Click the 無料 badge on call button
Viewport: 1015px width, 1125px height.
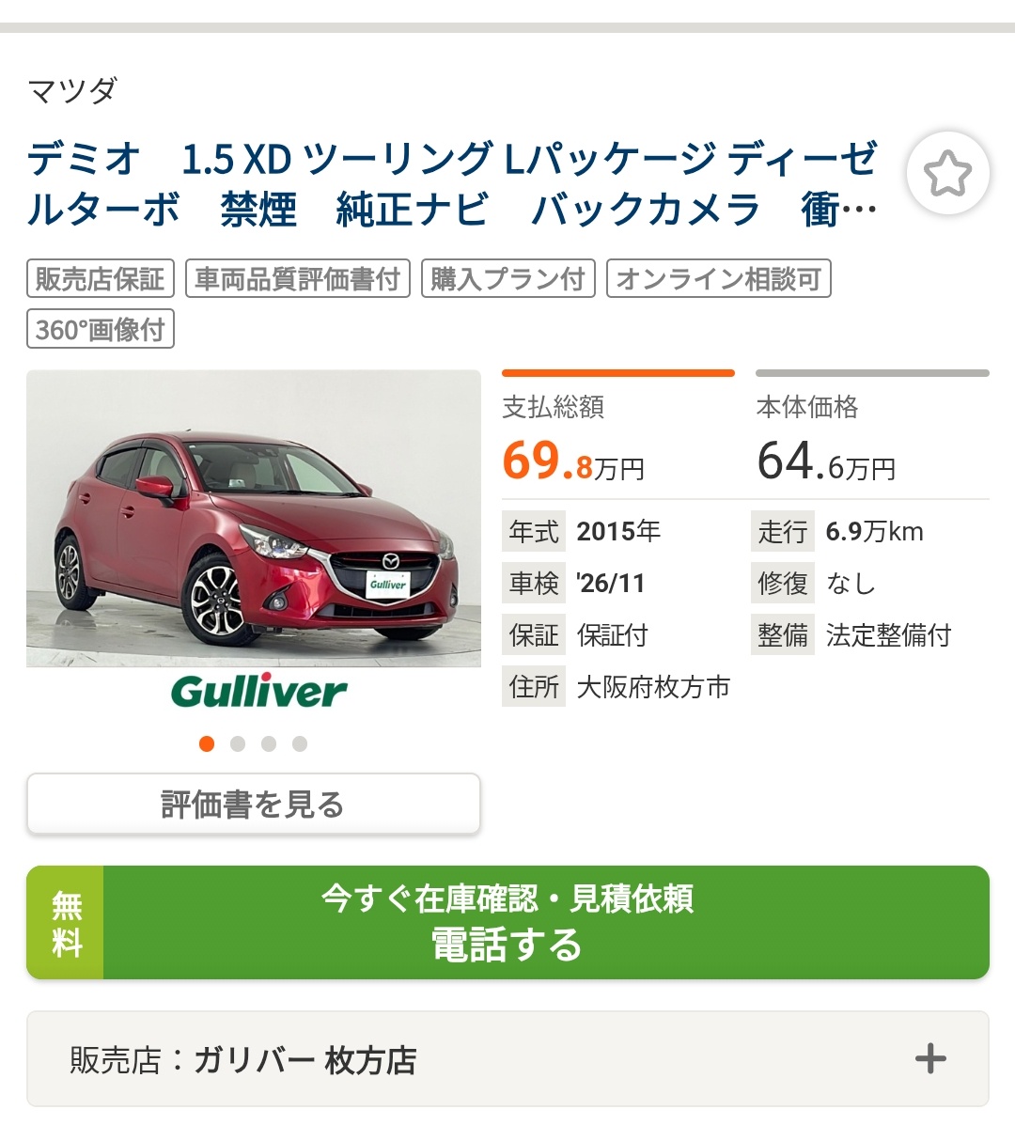pyautogui.click(x=65, y=922)
